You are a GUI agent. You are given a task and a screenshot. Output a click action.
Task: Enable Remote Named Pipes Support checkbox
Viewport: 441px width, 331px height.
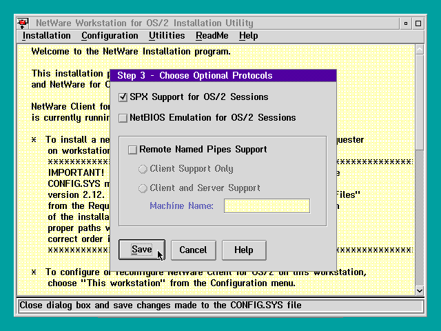132,150
